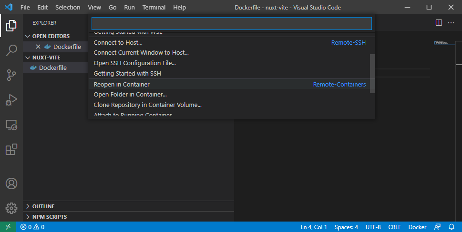
Task: Click the feedback icon in status bar
Action: [438, 227]
